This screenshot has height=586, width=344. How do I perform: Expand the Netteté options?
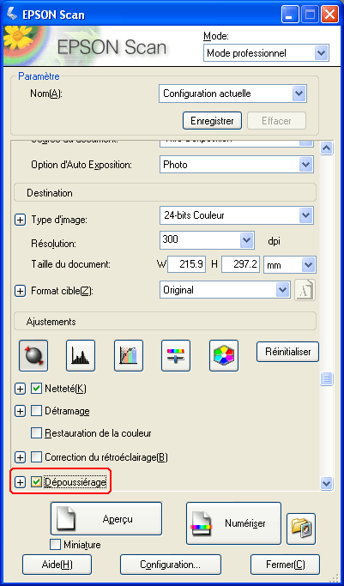pos(20,389)
